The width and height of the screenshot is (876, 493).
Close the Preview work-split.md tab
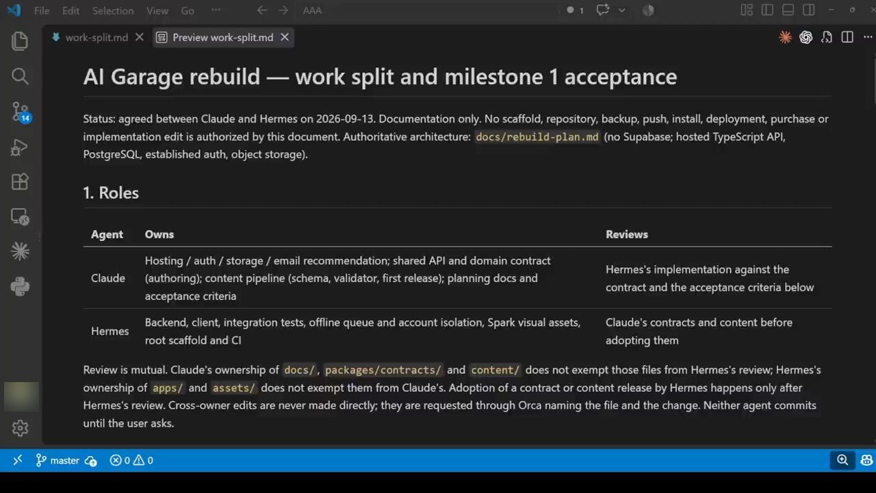click(x=285, y=38)
